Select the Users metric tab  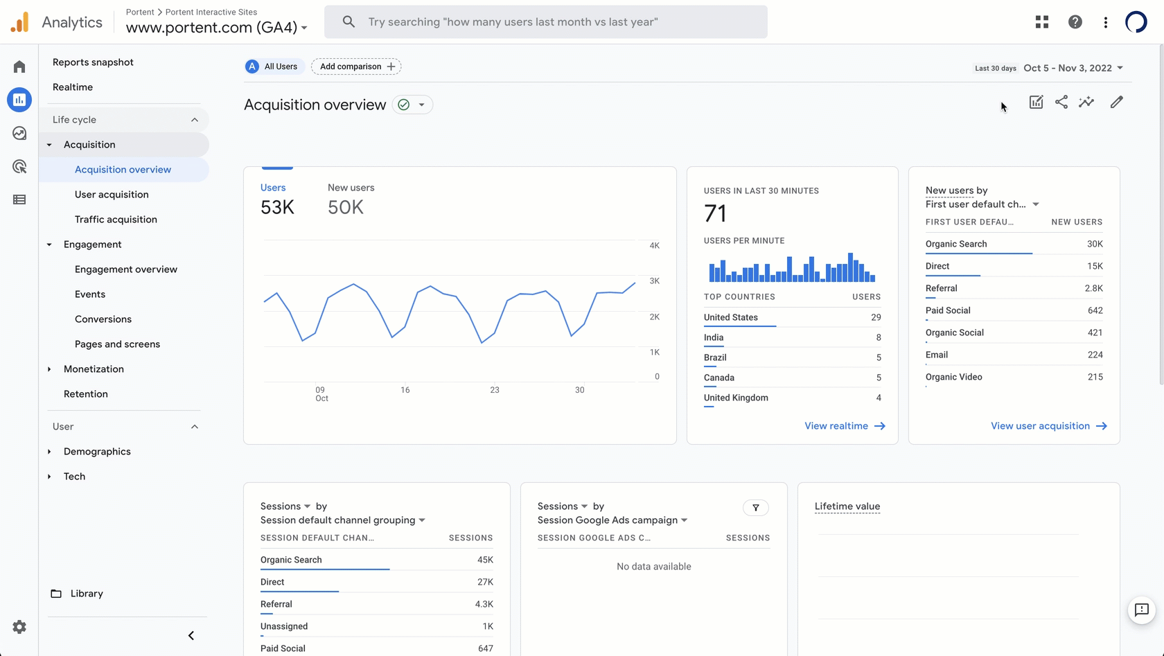(x=277, y=200)
